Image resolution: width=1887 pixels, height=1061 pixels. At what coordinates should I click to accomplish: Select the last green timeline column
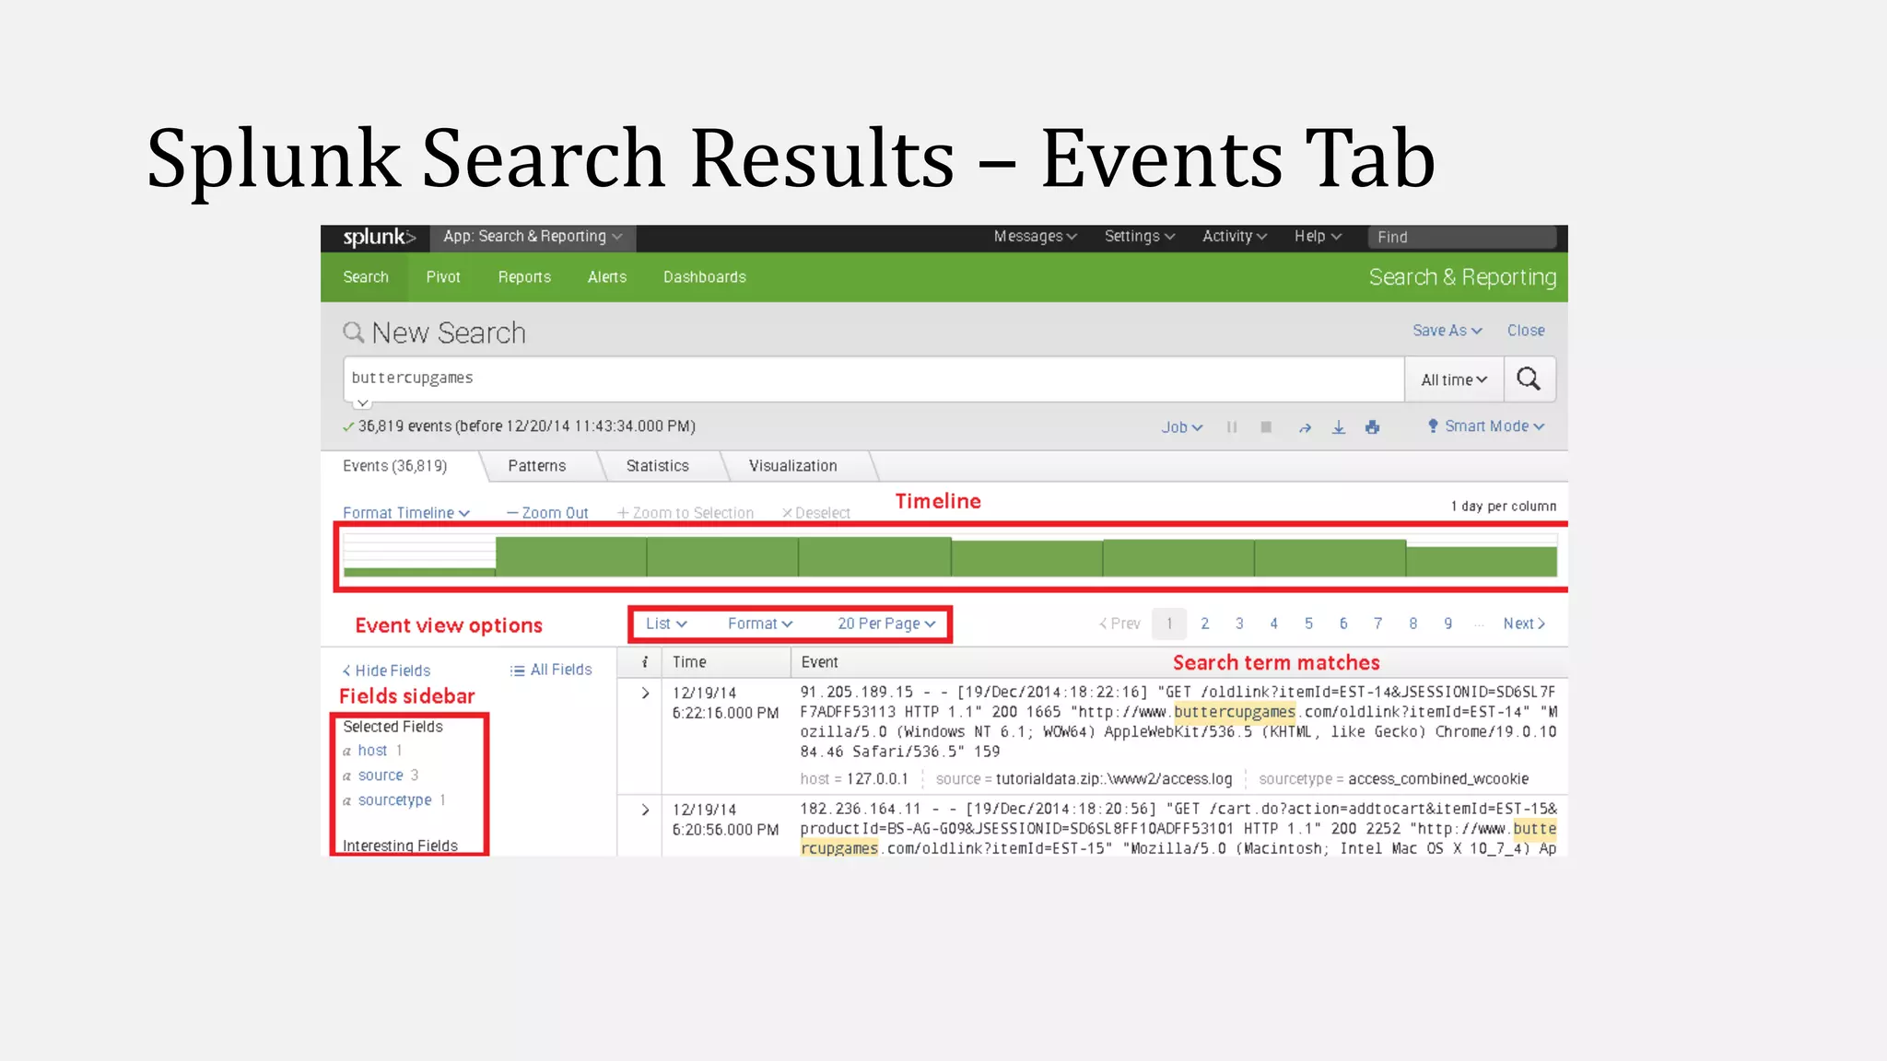(1482, 562)
